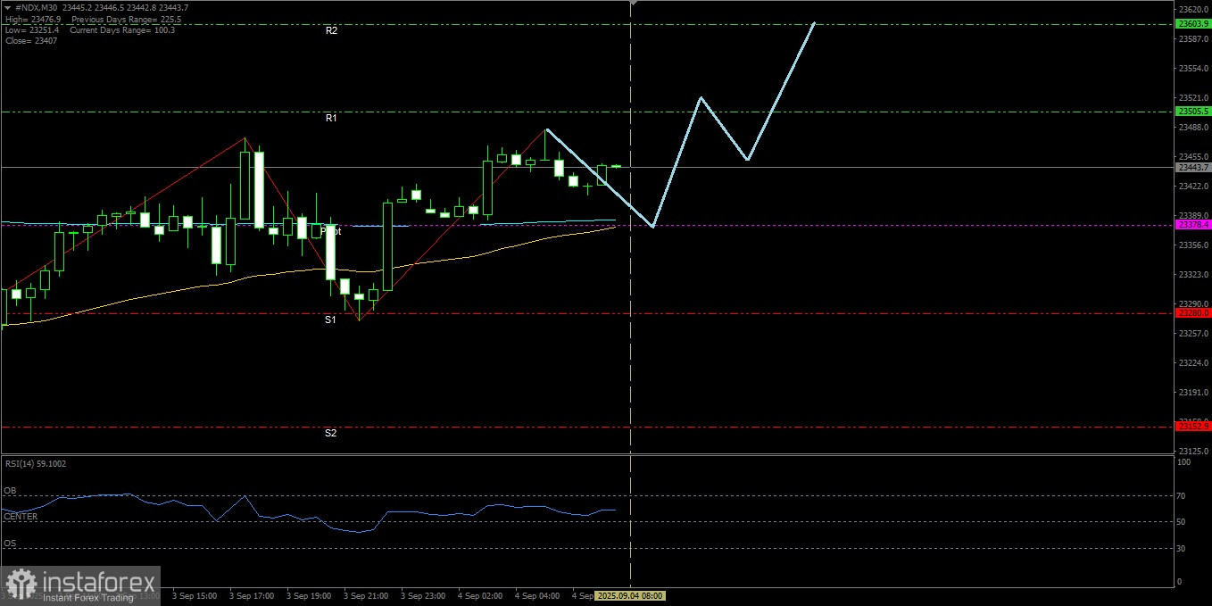Image resolution: width=1212 pixels, height=606 pixels.
Task: Click the chart shift triangle marker at top
Action: point(632,4)
